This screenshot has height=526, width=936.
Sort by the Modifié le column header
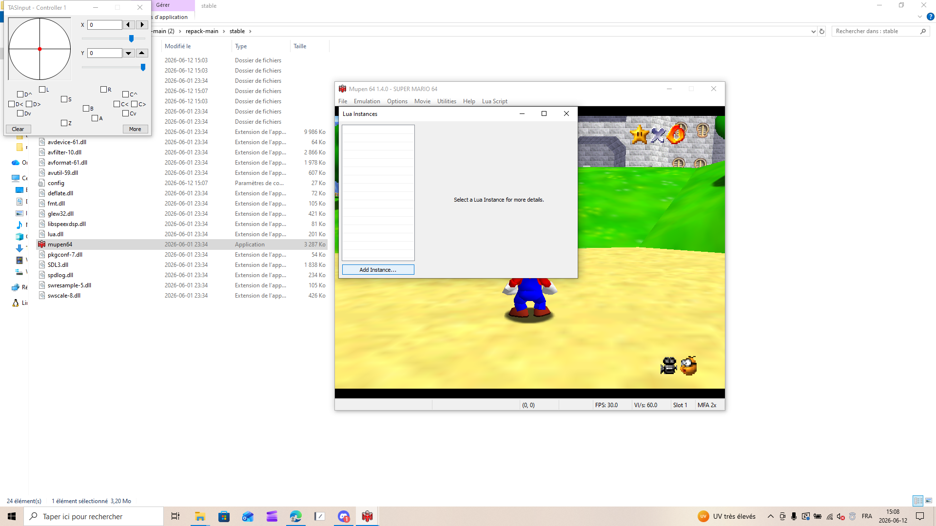point(196,46)
